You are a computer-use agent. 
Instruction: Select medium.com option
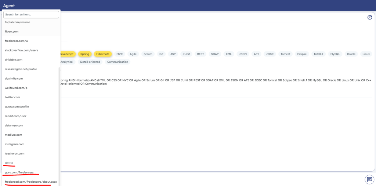tap(31, 135)
